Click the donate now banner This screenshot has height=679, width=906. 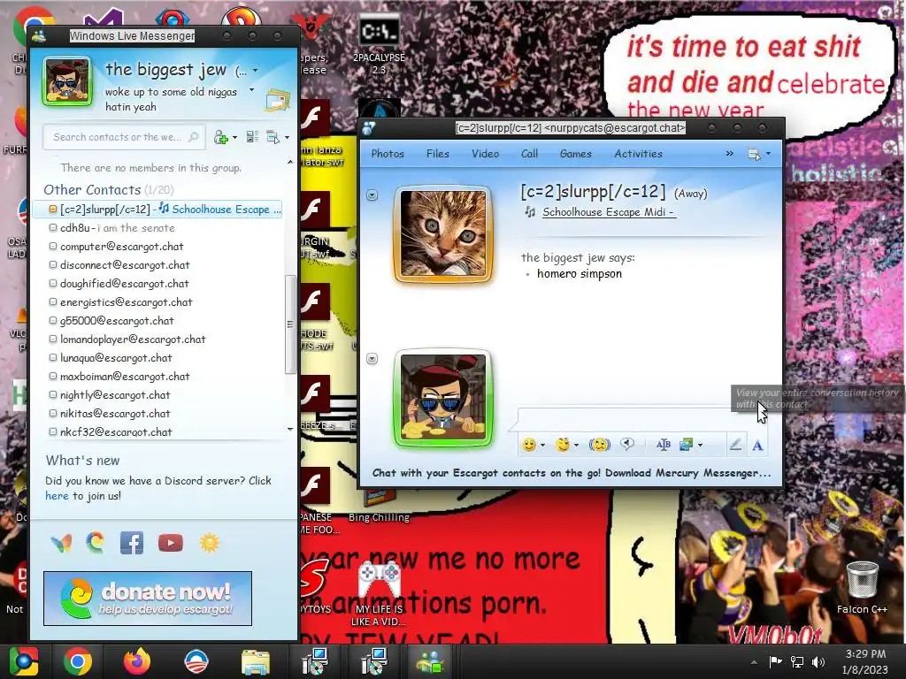tap(148, 599)
